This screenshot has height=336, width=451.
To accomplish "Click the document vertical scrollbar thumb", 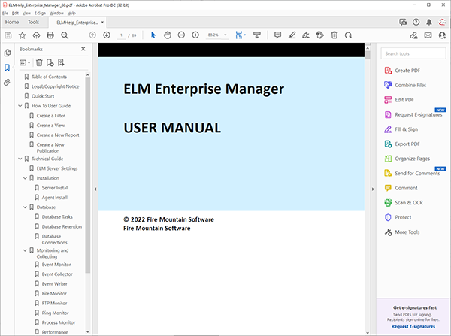I will point(368,56).
